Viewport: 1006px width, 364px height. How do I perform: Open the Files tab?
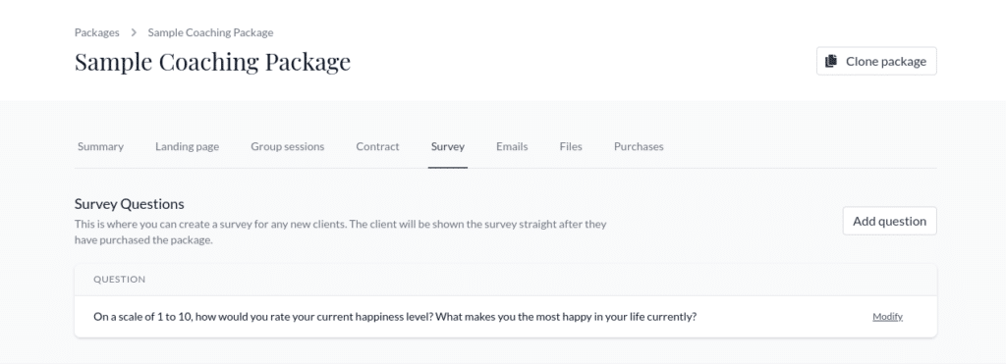(x=571, y=147)
